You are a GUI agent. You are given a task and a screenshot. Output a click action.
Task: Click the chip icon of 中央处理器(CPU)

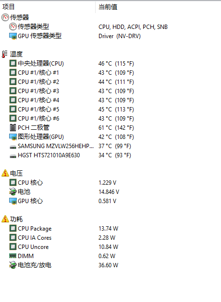(13, 63)
